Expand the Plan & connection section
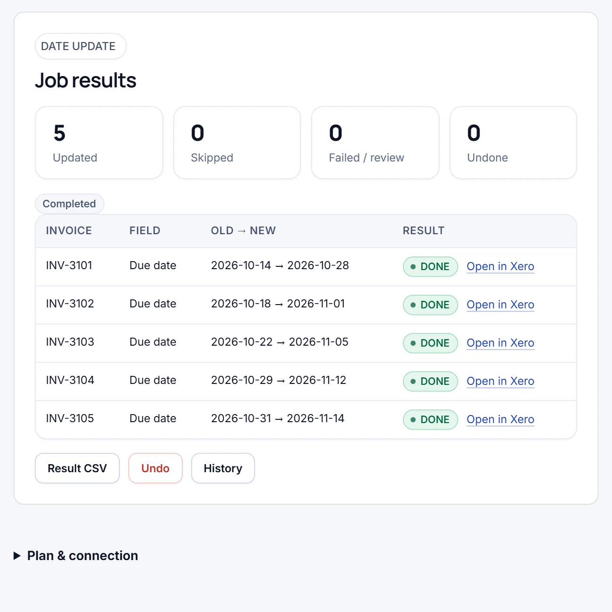The width and height of the screenshot is (612, 612). [76, 556]
